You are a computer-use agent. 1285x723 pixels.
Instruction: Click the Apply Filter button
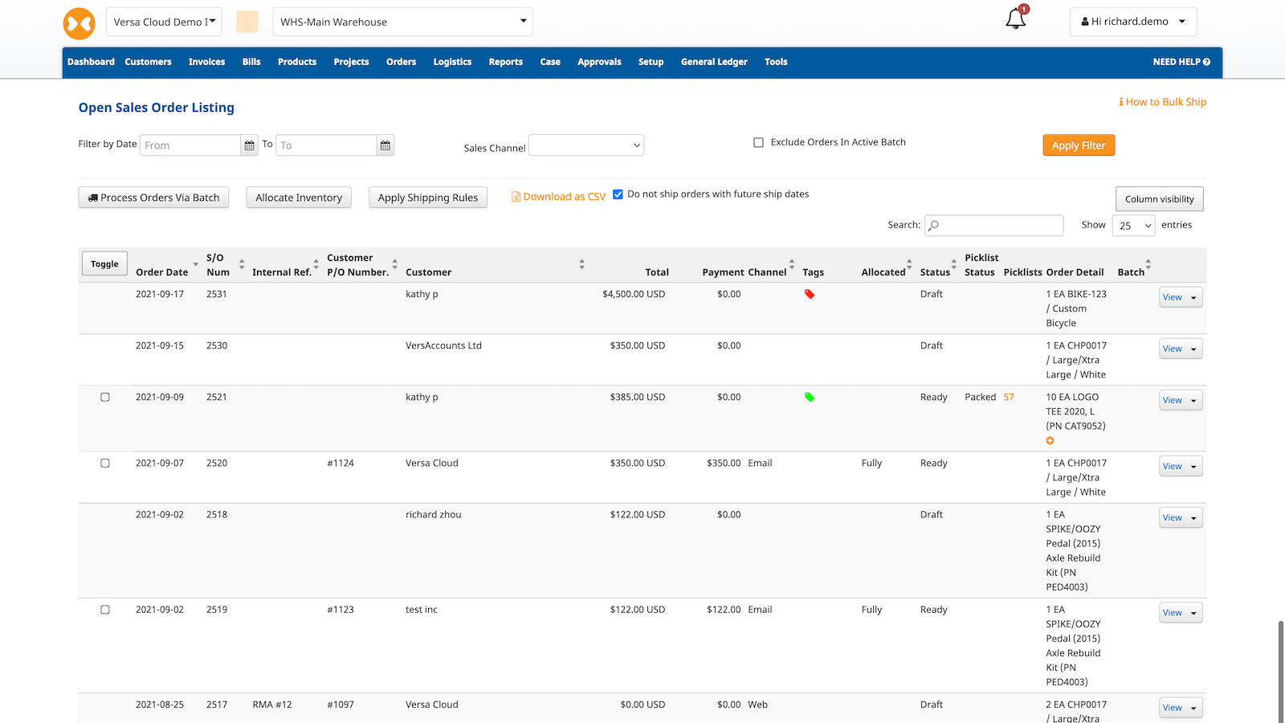tap(1079, 145)
